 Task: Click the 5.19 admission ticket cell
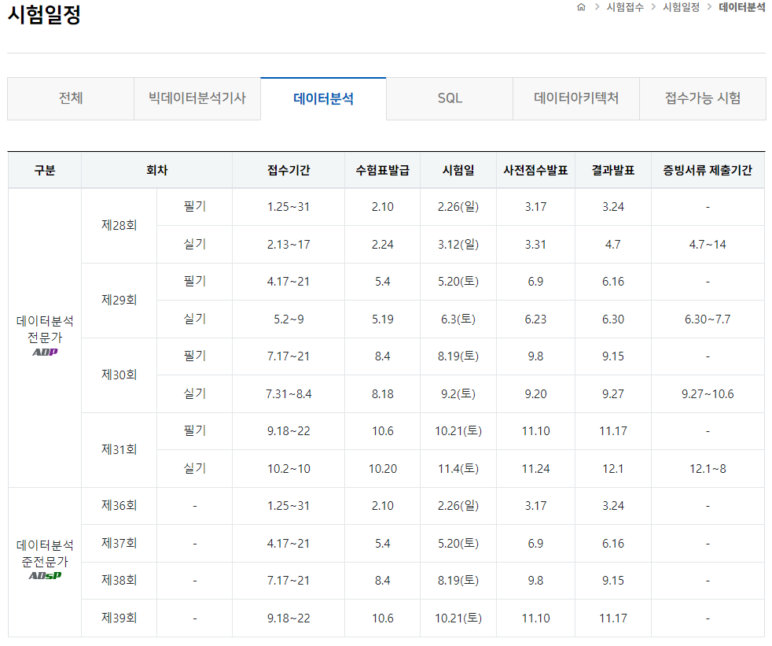[383, 319]
